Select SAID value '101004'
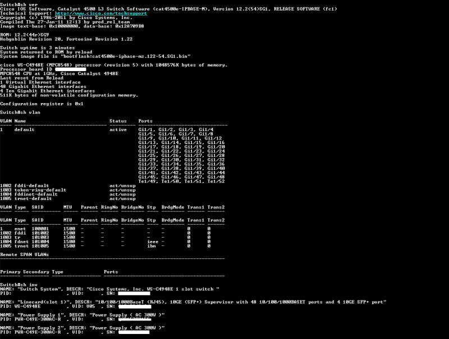The width and height of the screenshot is (449, 339). [x=40, y=242]
